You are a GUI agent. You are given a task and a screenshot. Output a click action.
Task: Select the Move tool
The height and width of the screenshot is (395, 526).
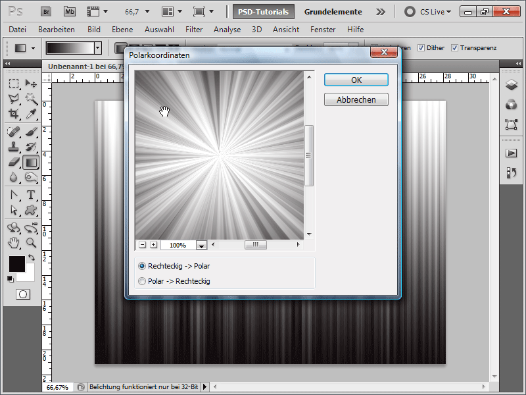31,83
